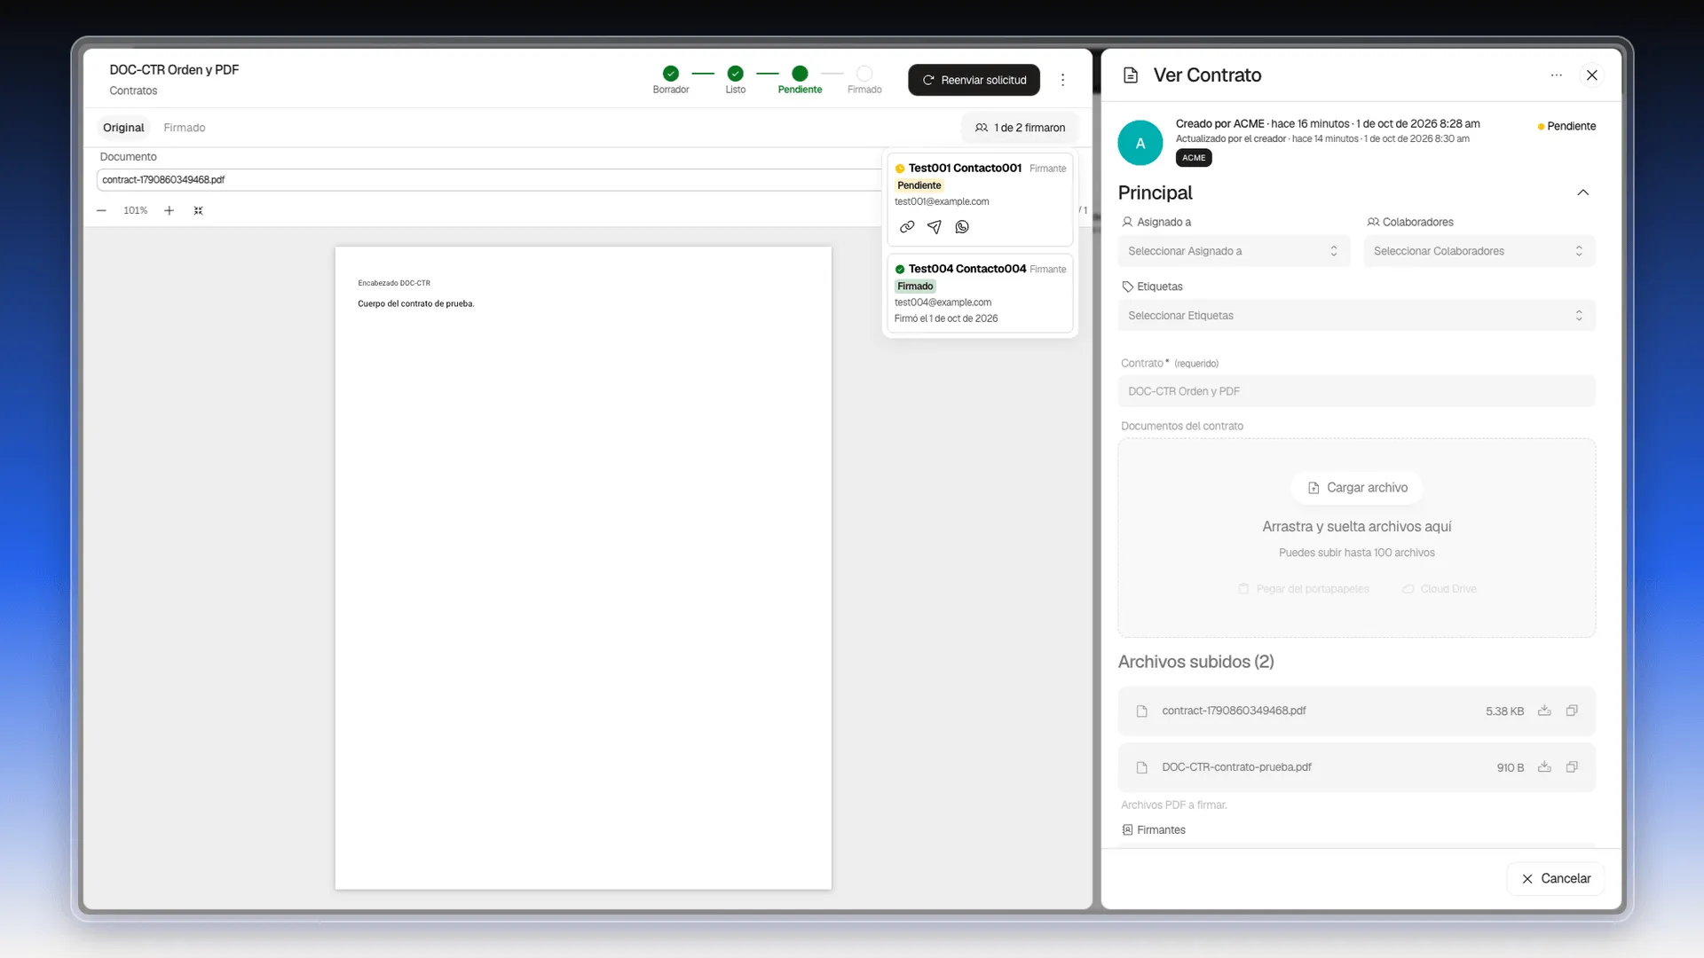Send request to Test001 via paper plane icon

click(x=934, y=227)
